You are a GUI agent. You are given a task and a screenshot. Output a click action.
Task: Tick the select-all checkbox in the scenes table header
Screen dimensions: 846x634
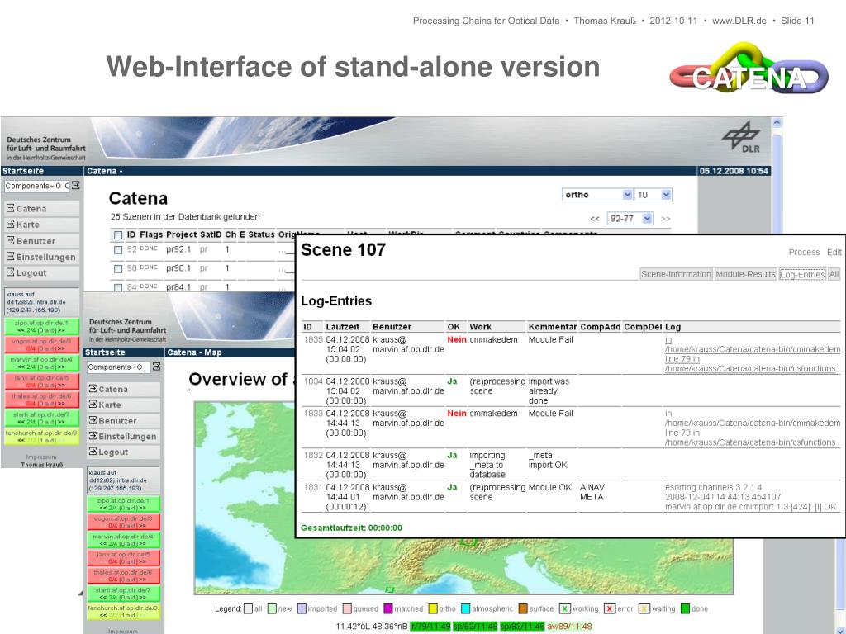tap(118, 235)
